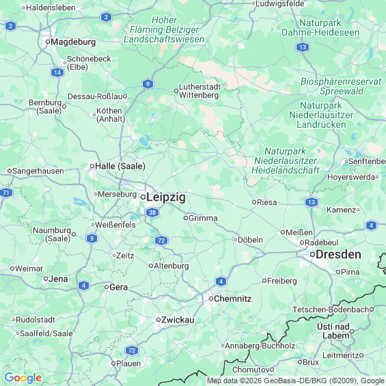This screenshot has width=386, height=386.
Task: Click the Biosphärenreservat Spreewald park label
Action: click(x=341, y=86)
